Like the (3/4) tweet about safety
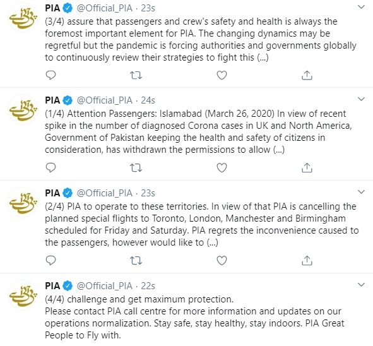Image resolution: width=373 pixels, height=346 pixels. (x=222, y=75)
